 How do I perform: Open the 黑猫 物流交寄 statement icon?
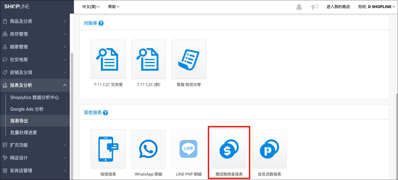click(x=189, y=59)
